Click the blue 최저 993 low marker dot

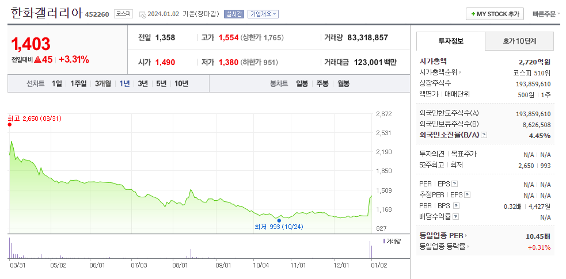[x=279, y=220]
